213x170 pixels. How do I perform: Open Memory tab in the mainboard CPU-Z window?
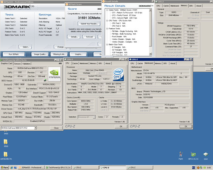tap(158, 63)
